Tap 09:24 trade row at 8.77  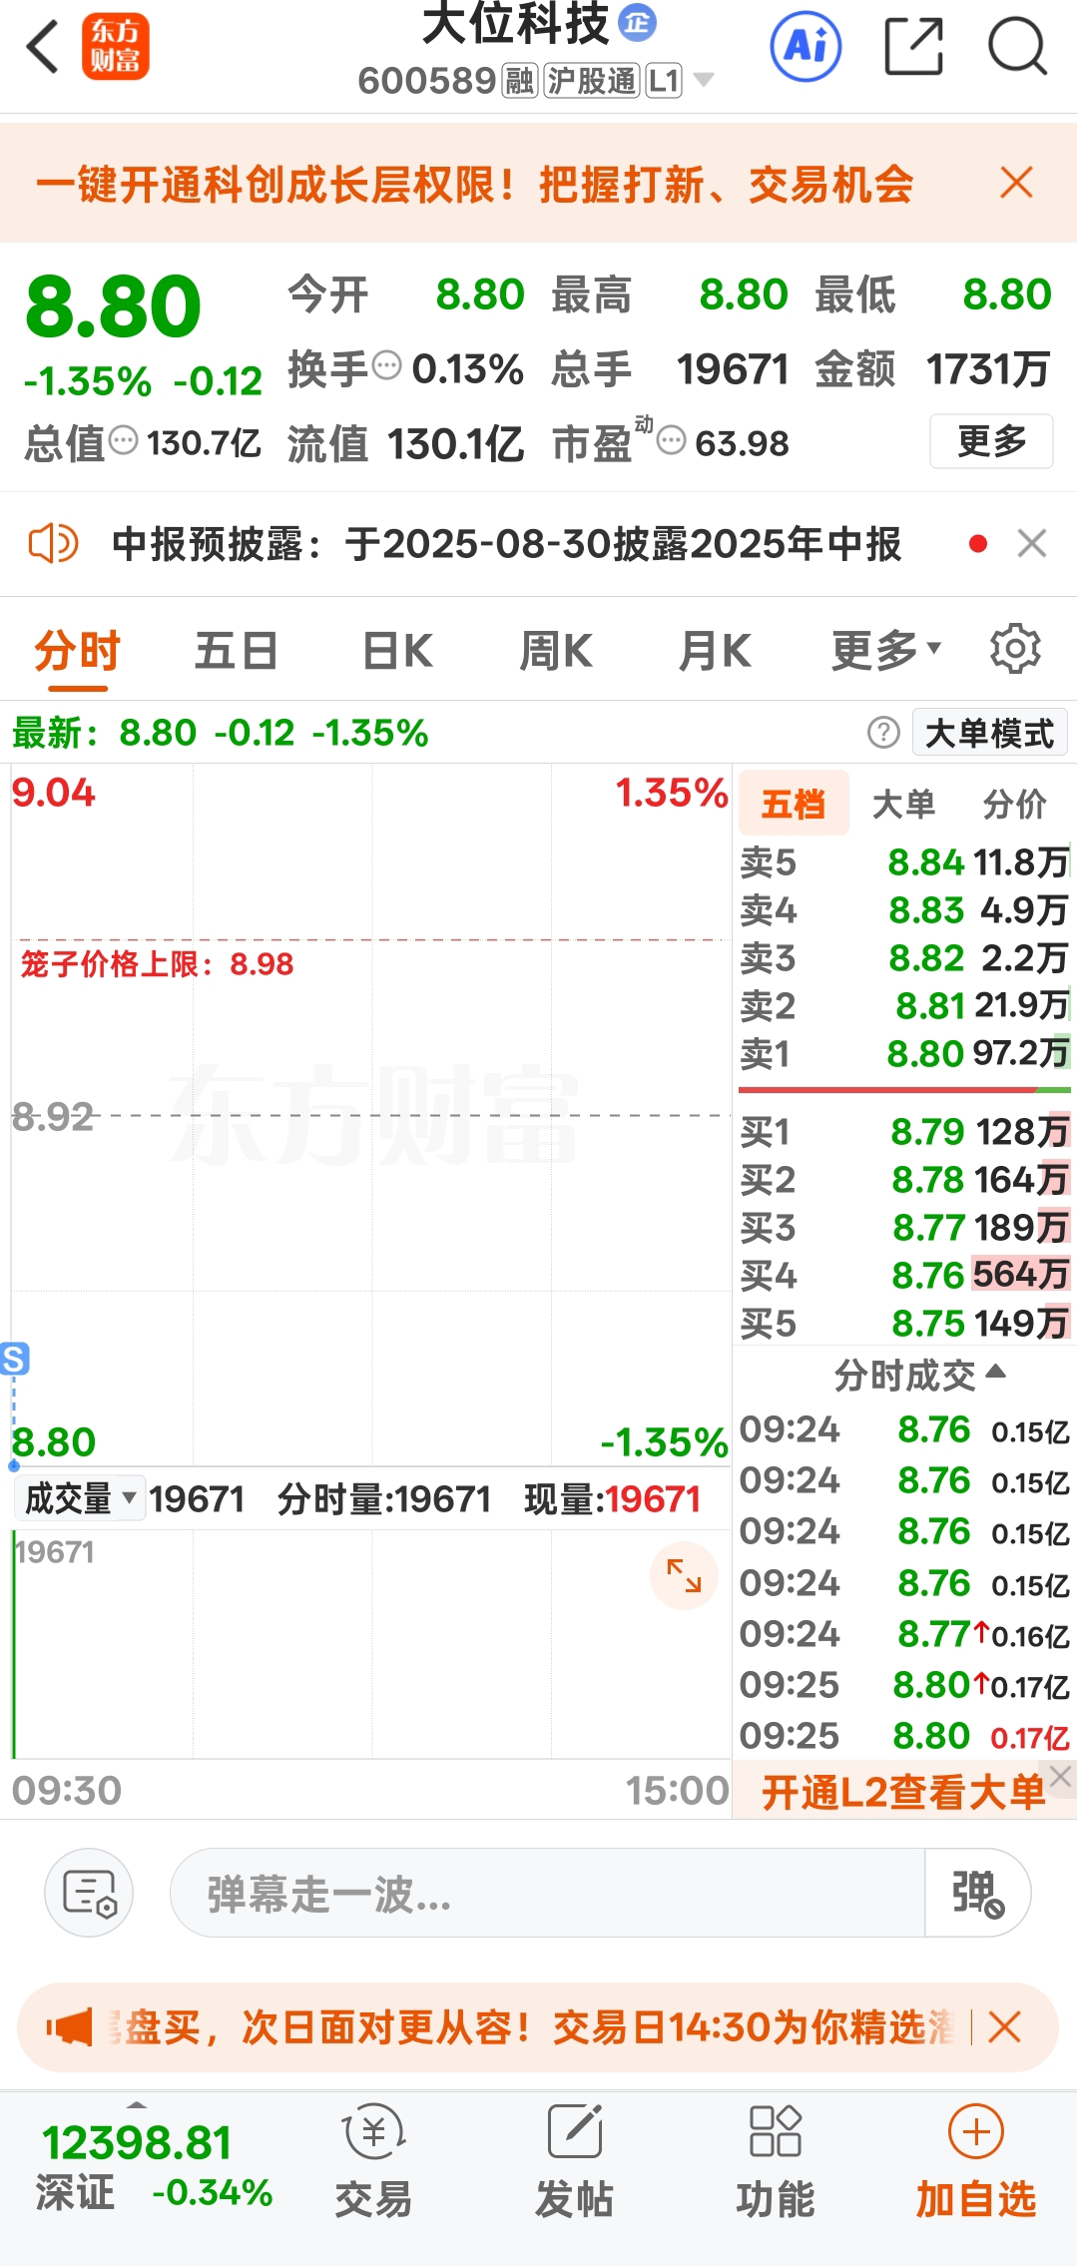point(904,1633)
